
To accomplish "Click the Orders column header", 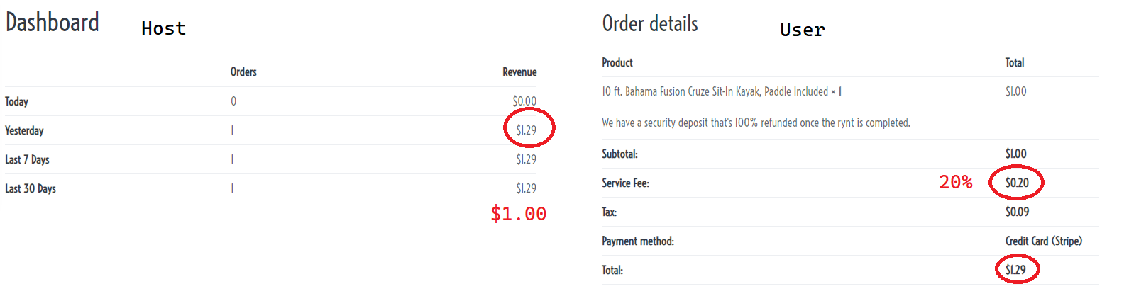I will pyautogui.click(x=243, y=72).
